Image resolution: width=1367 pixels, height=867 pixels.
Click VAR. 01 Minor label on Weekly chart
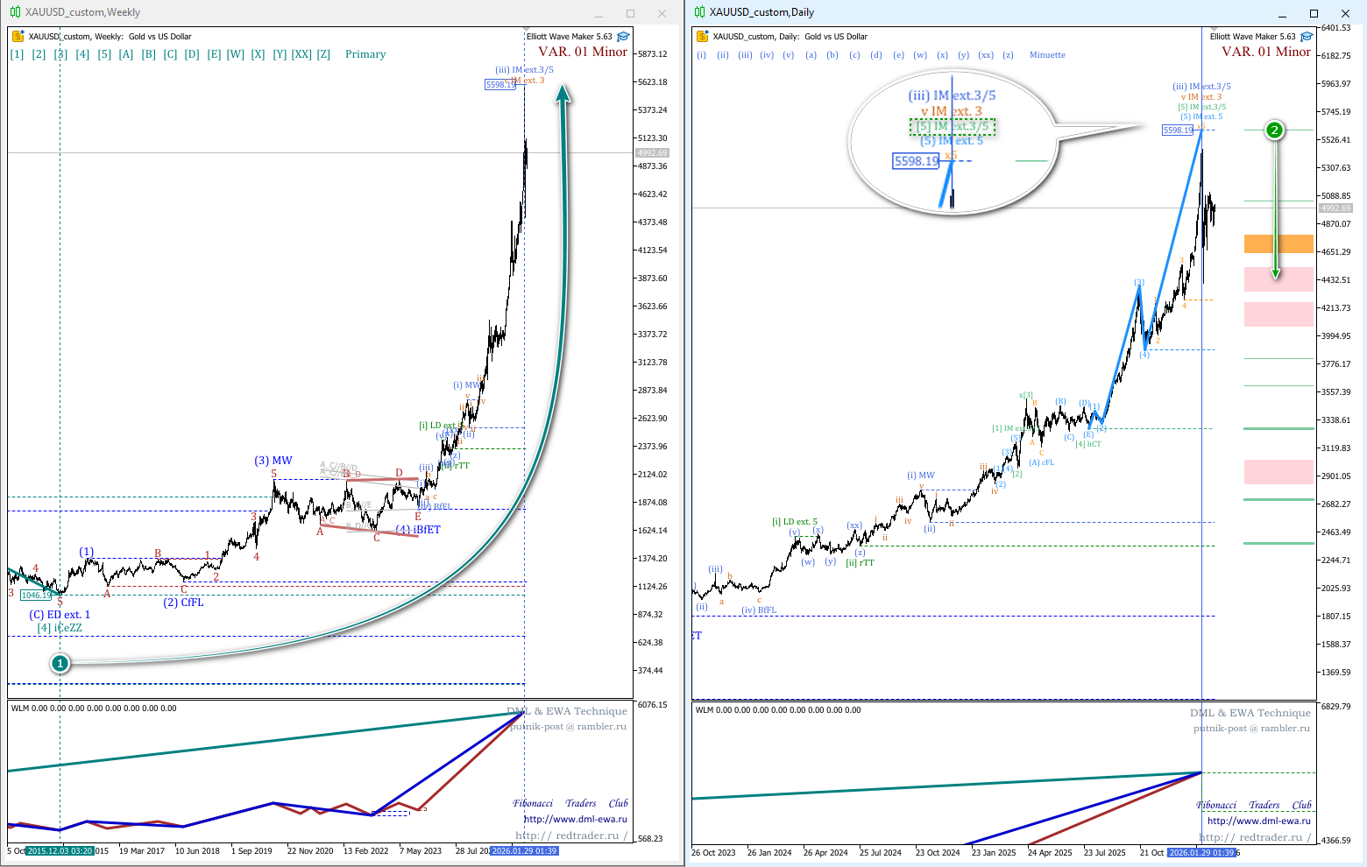583,53
